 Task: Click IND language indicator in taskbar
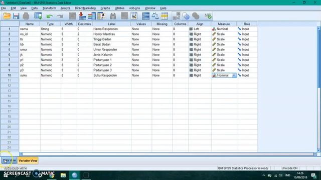(287, 175)
